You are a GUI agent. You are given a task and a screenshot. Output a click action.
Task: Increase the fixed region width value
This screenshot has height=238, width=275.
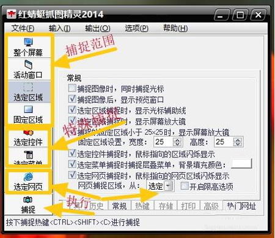tap(177, 140)
